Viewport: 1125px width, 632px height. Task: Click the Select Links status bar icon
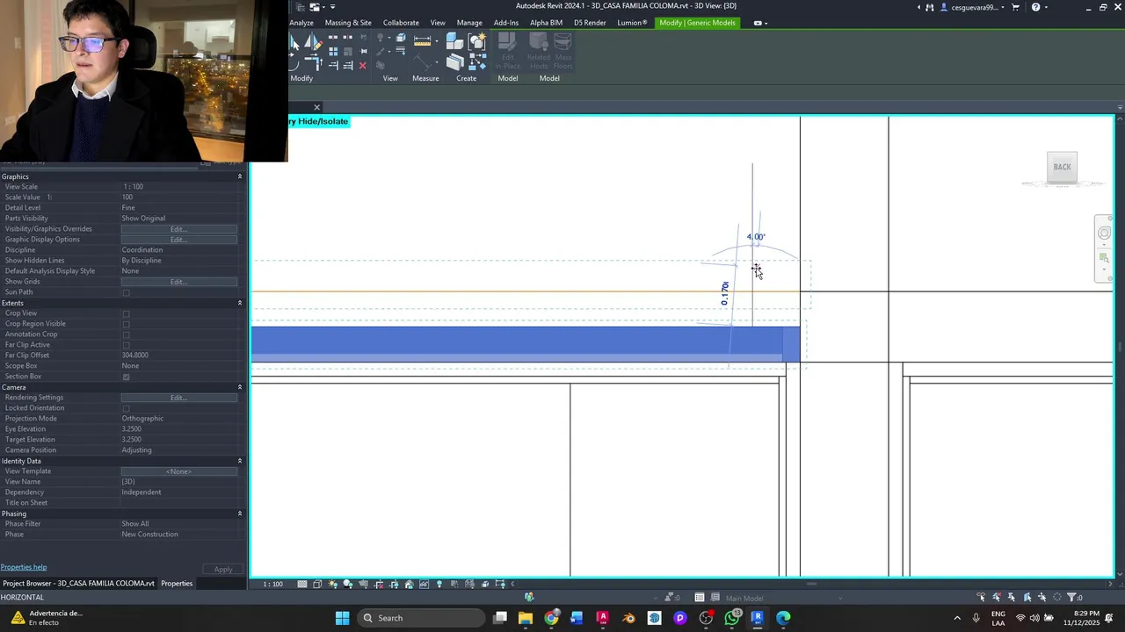pyautogui.click(x=981, y=597)
